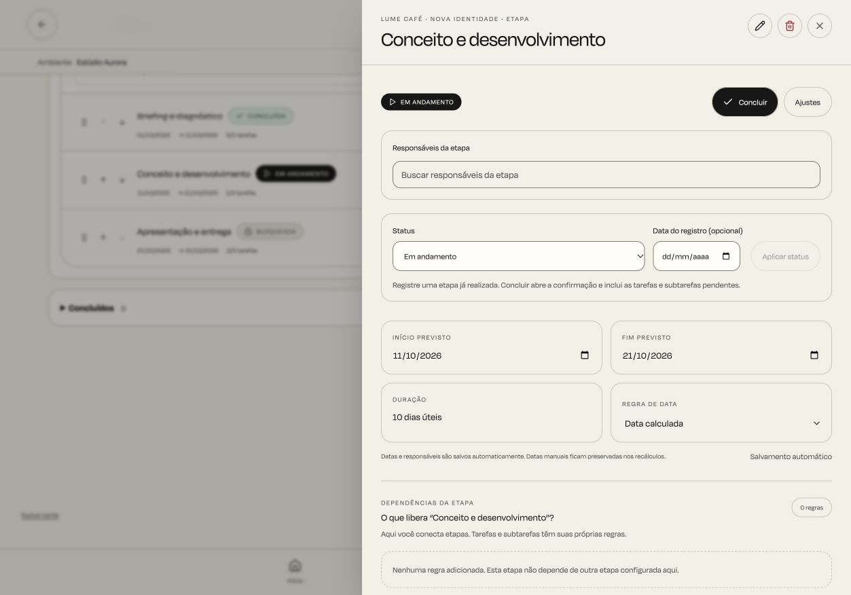Open the calendar picker for Data do registro
The height and width of the screenshot is (595, 851).
pyautogui.click(x=726, y=256)
